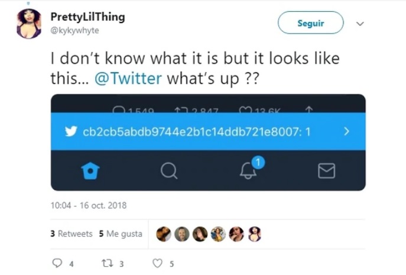
Task: View the 3 Retweets list
Action: (x=72, y=234)
